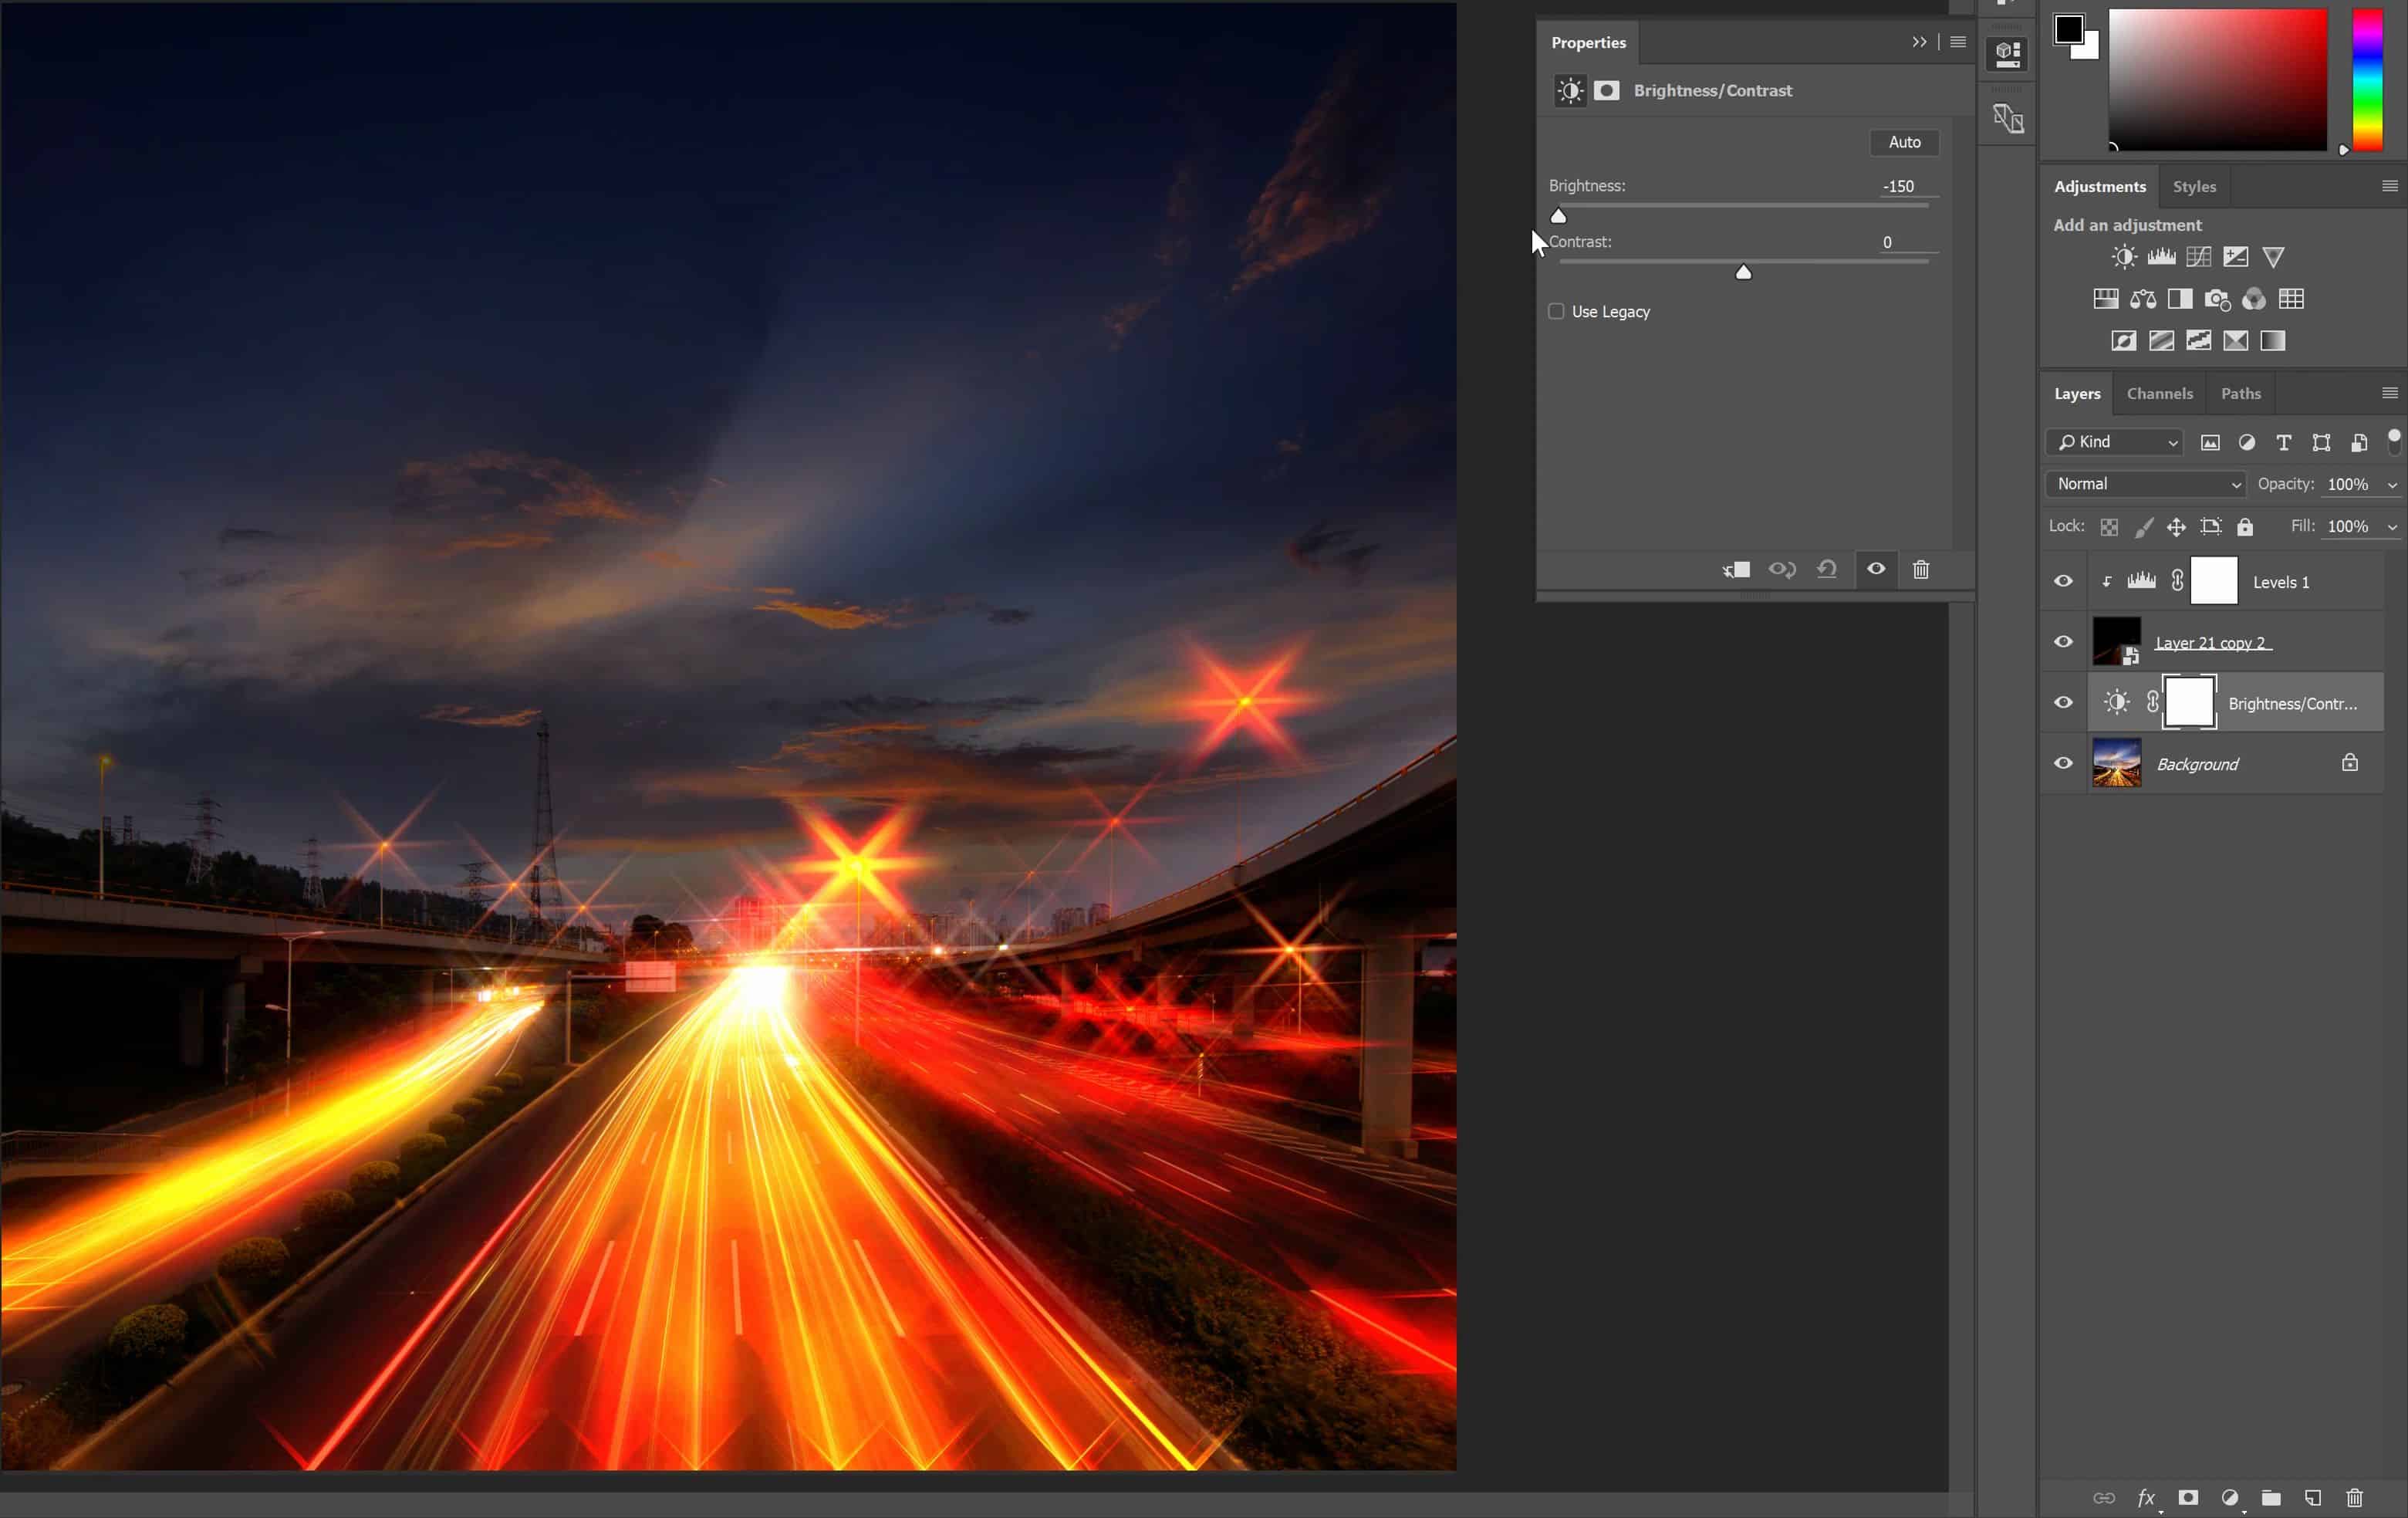2408x1518 pixels.
Task: Click the Background layer thumbnail
Action: tap(2117, 763)
